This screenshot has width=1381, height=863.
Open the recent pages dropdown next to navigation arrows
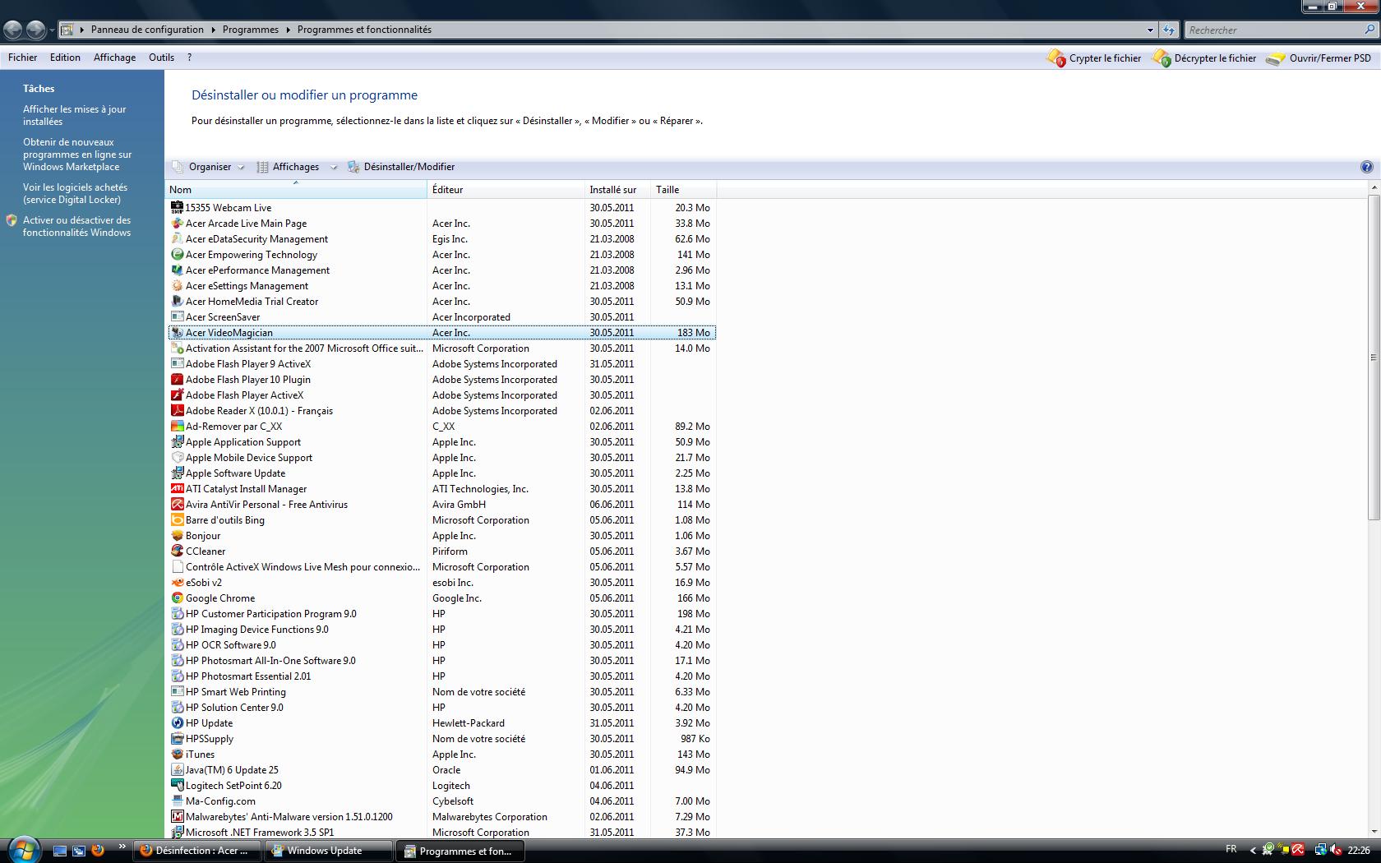(x=53, y=30)
